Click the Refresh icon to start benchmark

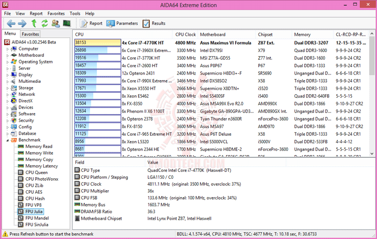pos(45,24)
